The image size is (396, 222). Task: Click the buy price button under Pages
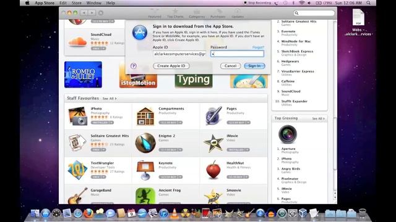(x=239, y=123)
